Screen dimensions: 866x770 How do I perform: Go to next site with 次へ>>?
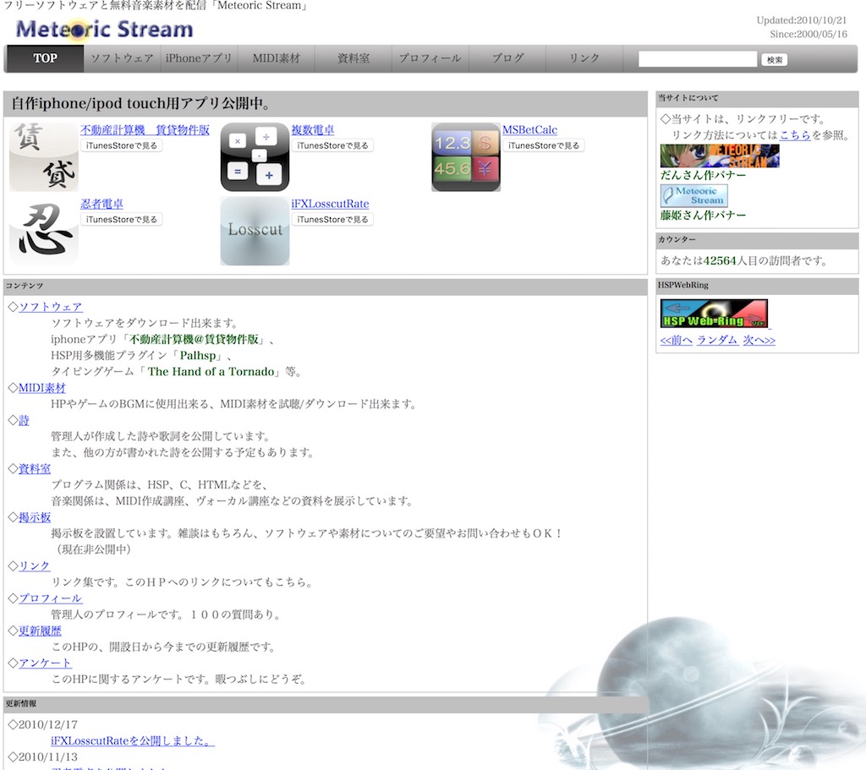pos(759,340)
